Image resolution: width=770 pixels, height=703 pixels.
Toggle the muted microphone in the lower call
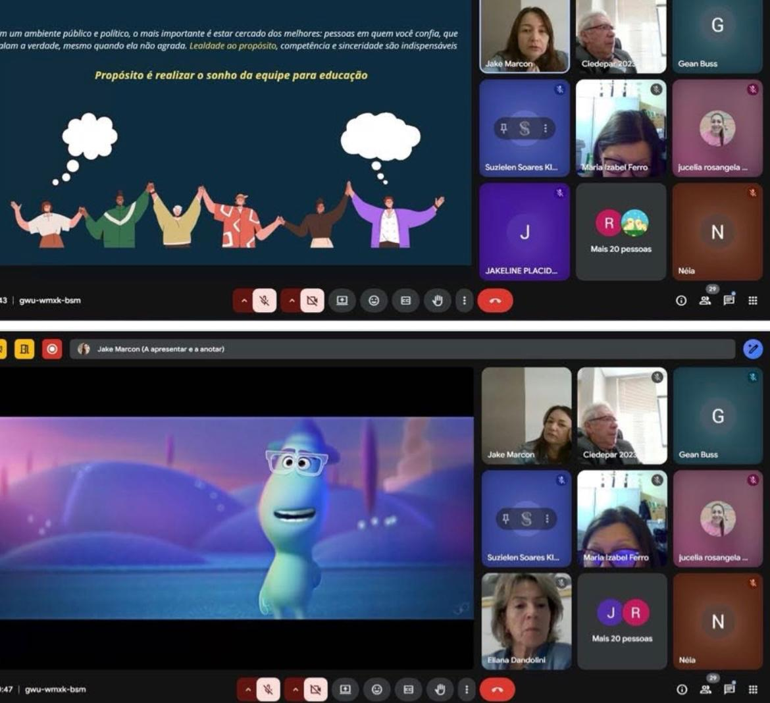[268, 689]
